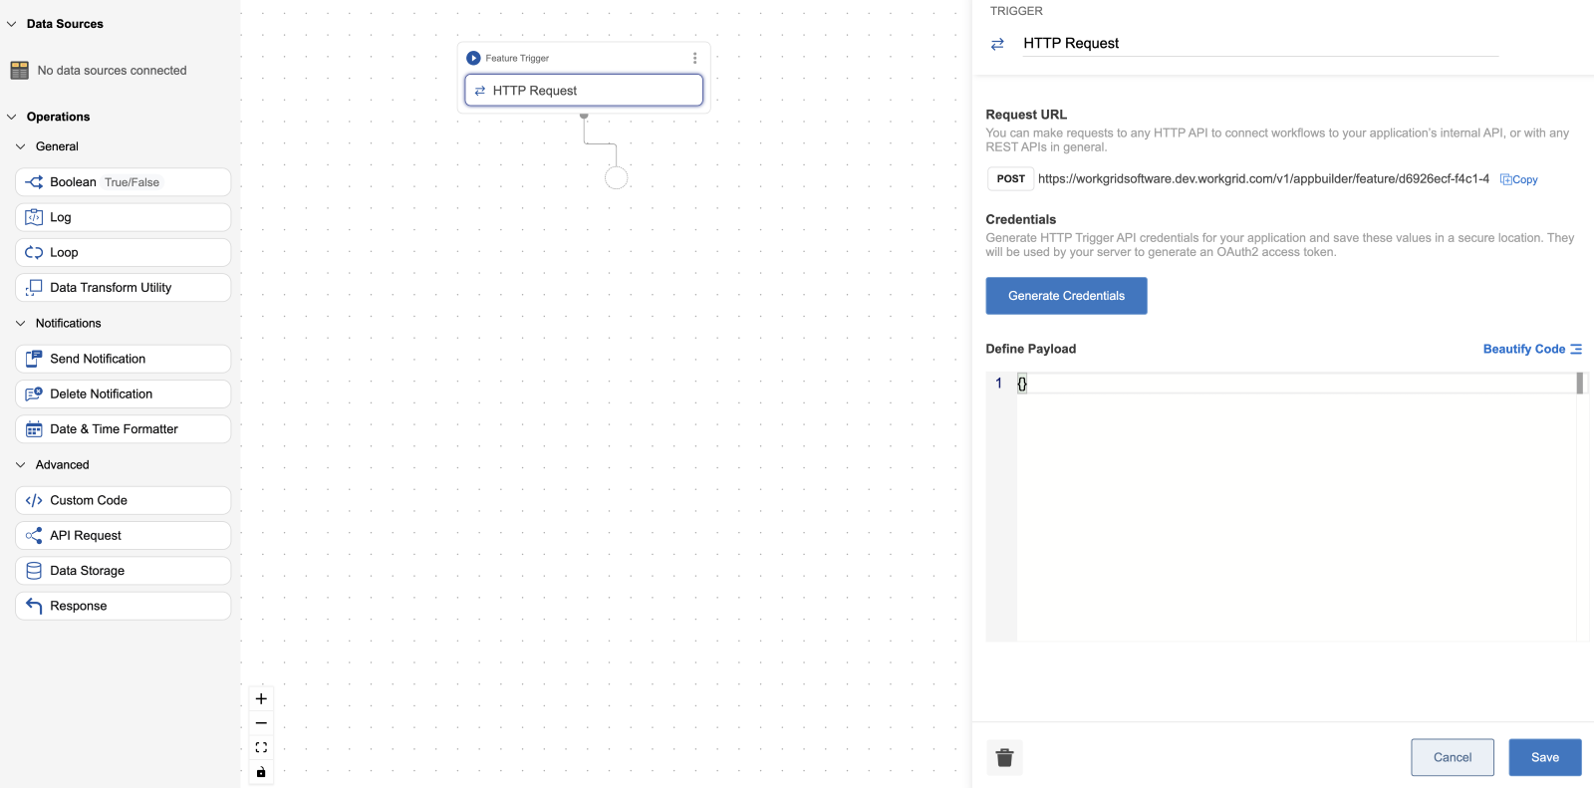Toggle the canvas lock
The image size is (1594, 788).
[261, 772]
